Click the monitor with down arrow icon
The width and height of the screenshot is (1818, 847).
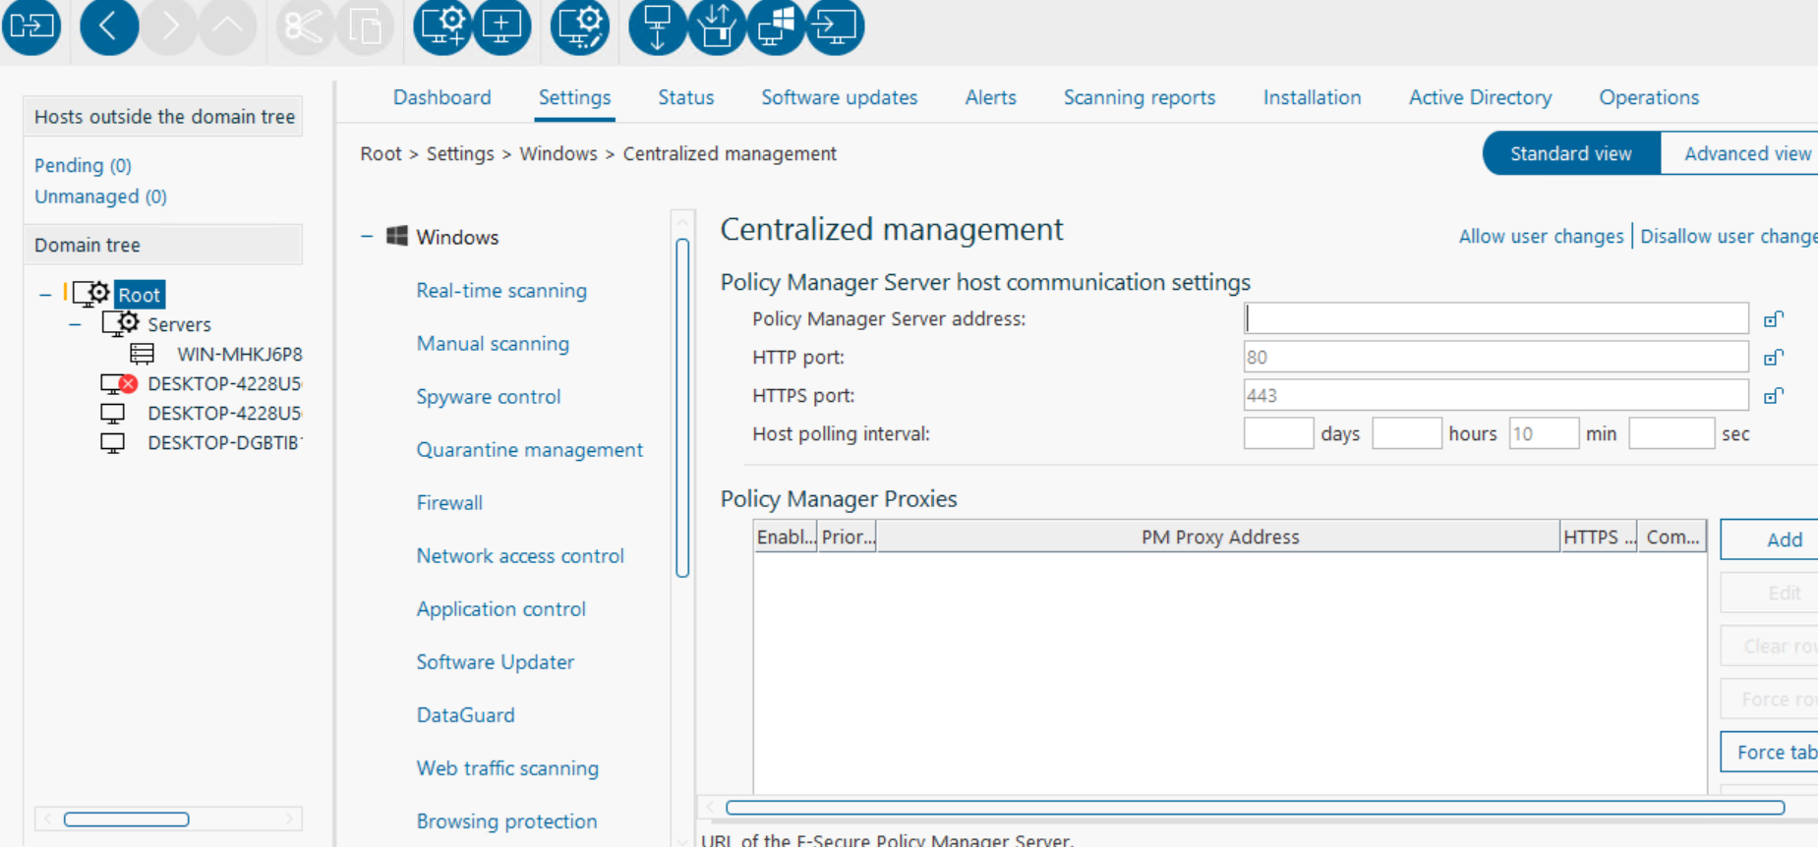coord(658,26)
